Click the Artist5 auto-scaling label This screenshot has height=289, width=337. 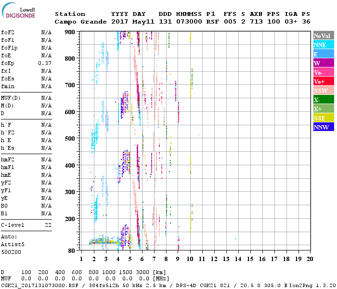tap(13, 245)
